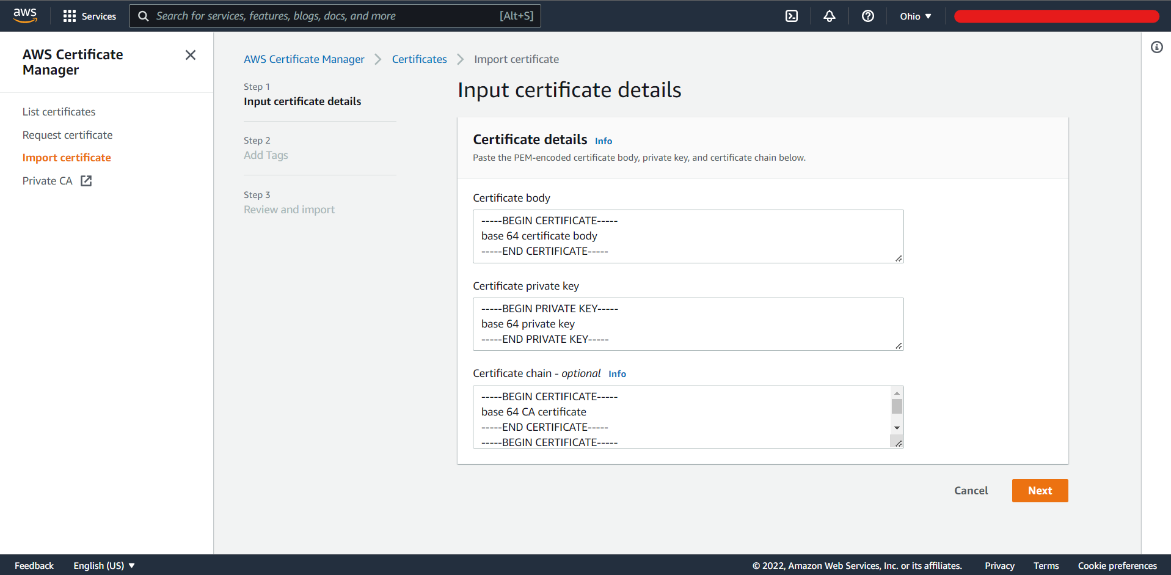Open the Privacy footer link
Image resolution: width=1171 pixels, height=575 pixels.
pos(999,566)
